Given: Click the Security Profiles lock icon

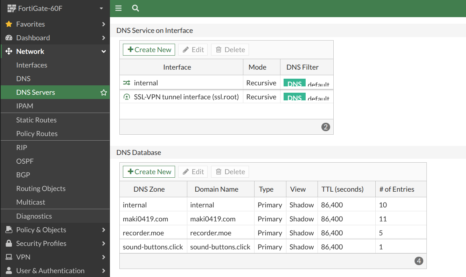Looking at the screenshot, I should point(9,243).
